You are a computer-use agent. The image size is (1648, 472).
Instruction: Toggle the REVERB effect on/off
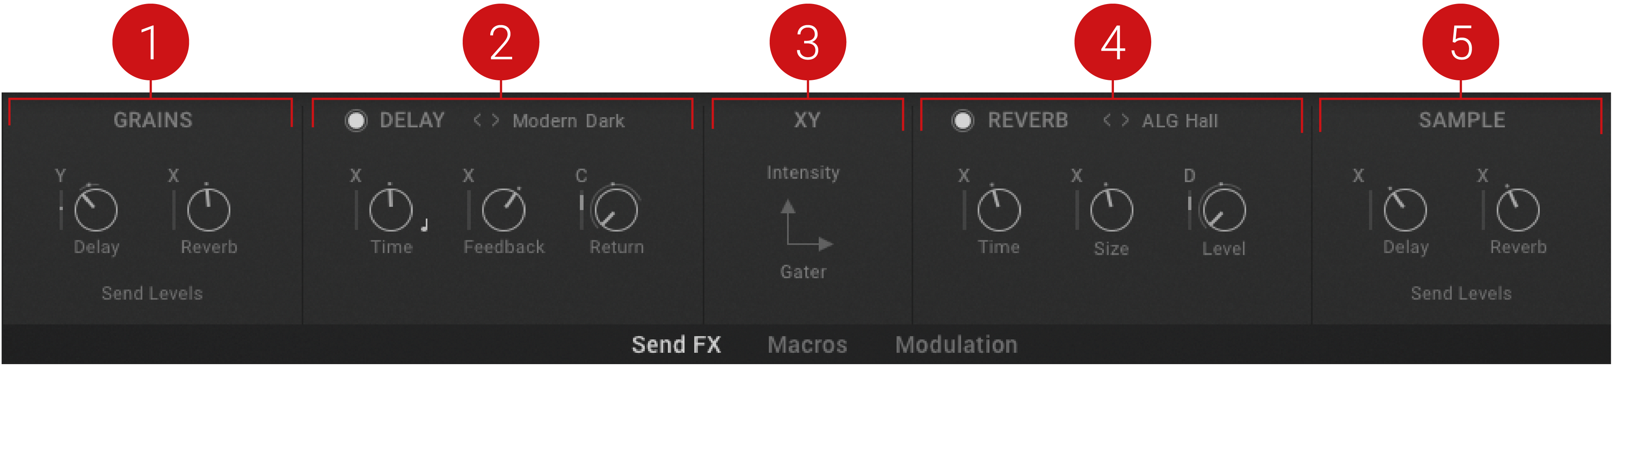click(x=963, y=120)
